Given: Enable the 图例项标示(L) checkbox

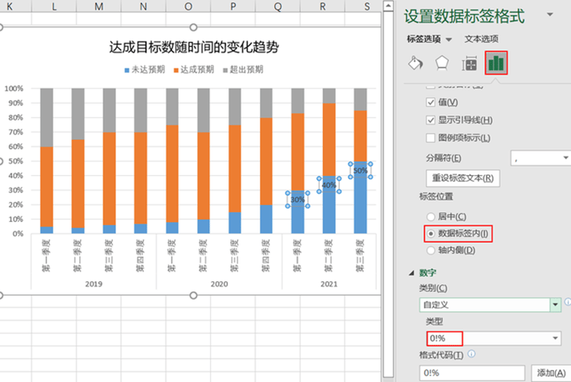Looking at the screenshot, I should [x=430, y=138].
